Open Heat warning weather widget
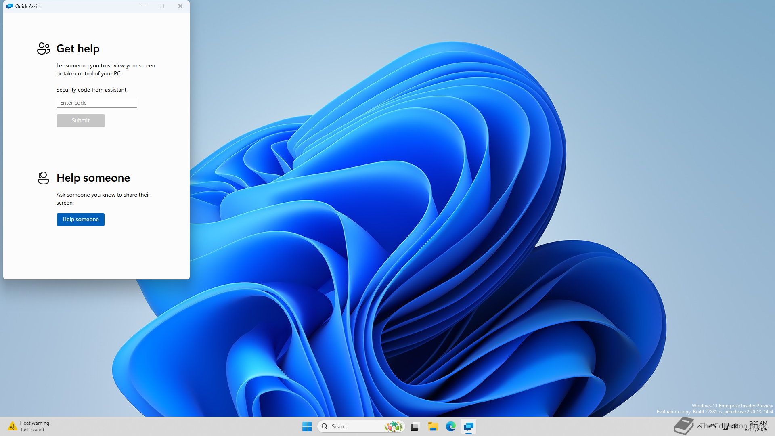This screenshot has height=436, width=775. click(28, 426)
